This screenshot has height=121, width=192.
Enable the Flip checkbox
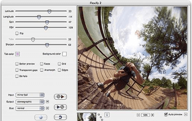17,33
